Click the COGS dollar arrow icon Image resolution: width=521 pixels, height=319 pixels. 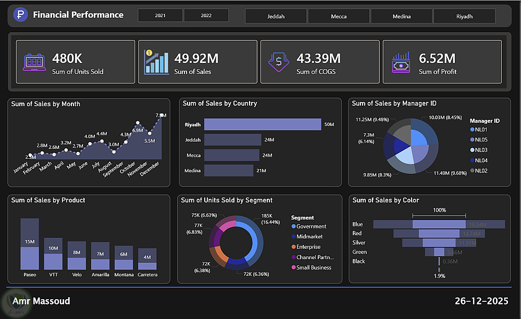click(x=278, y=62)
